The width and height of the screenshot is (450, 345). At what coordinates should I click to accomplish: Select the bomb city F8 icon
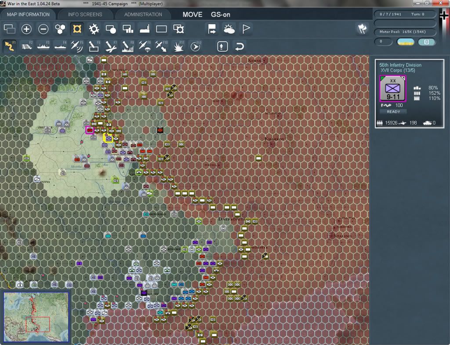pos(128,46)
